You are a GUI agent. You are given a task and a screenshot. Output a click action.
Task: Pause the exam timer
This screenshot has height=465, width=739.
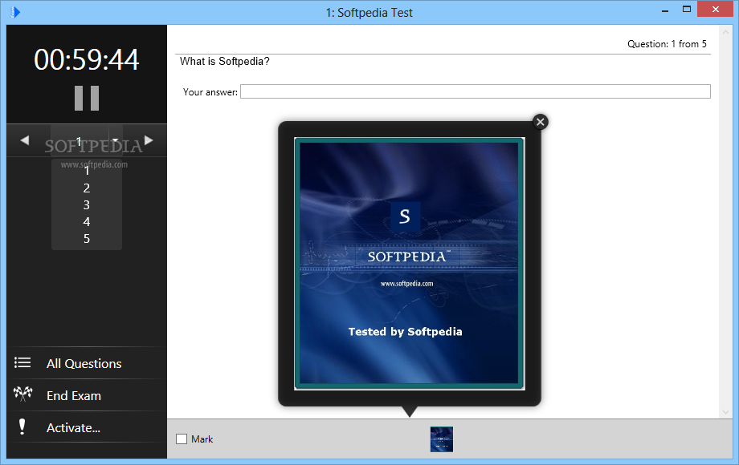coord(87,99)
